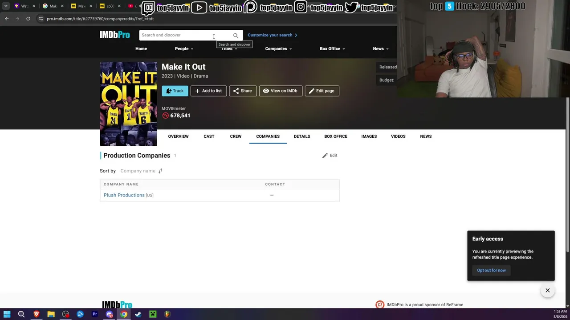Switch to the Overview tab
The image size is (570, 320).
[x=178, y=136]
